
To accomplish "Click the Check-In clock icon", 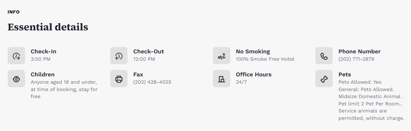I will click(x=16, y=56).
